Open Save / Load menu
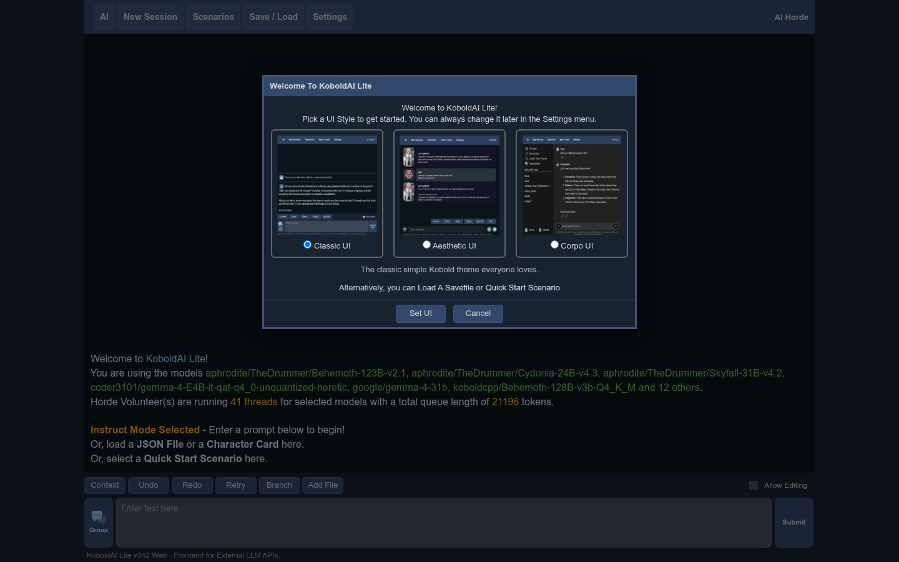Viewport: 899px width, 562px height. point(273,17)
